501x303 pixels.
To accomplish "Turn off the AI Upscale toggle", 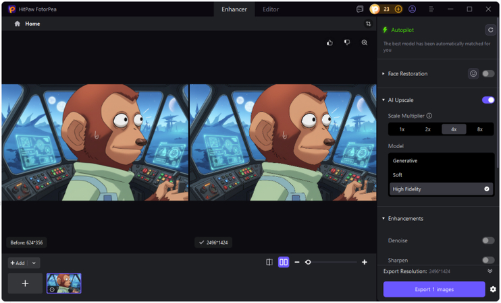I will click(487, 100).
